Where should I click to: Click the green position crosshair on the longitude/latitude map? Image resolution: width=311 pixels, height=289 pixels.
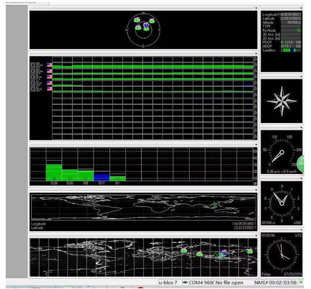[215, 204]
